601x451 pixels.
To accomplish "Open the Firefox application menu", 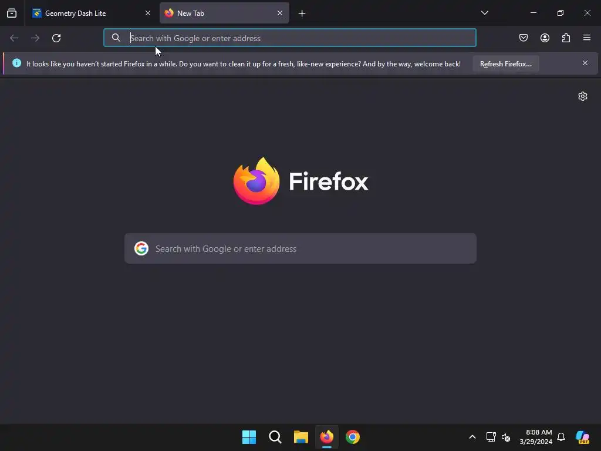I will pos(587,38).
